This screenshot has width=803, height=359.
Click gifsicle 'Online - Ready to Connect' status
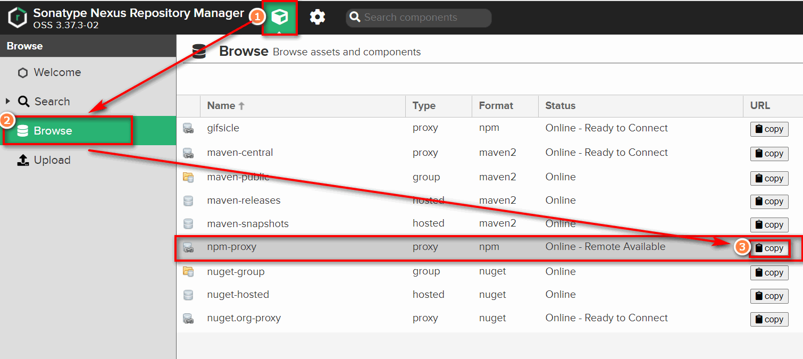[x=606, y=128]
